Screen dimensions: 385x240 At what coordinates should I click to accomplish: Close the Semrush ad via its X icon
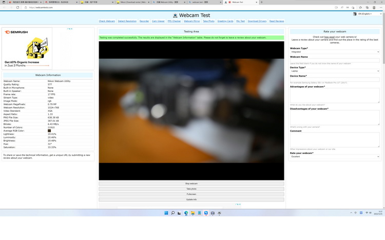71,29
